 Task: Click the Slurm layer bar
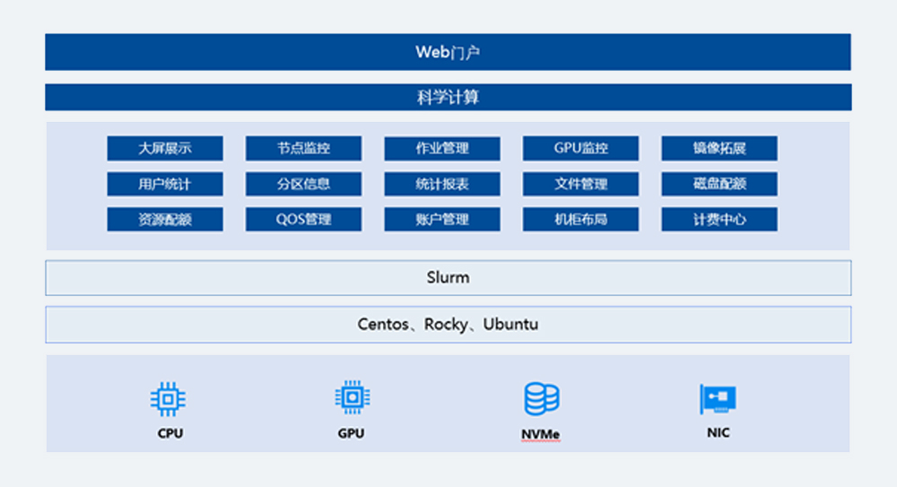coord(448,277)
